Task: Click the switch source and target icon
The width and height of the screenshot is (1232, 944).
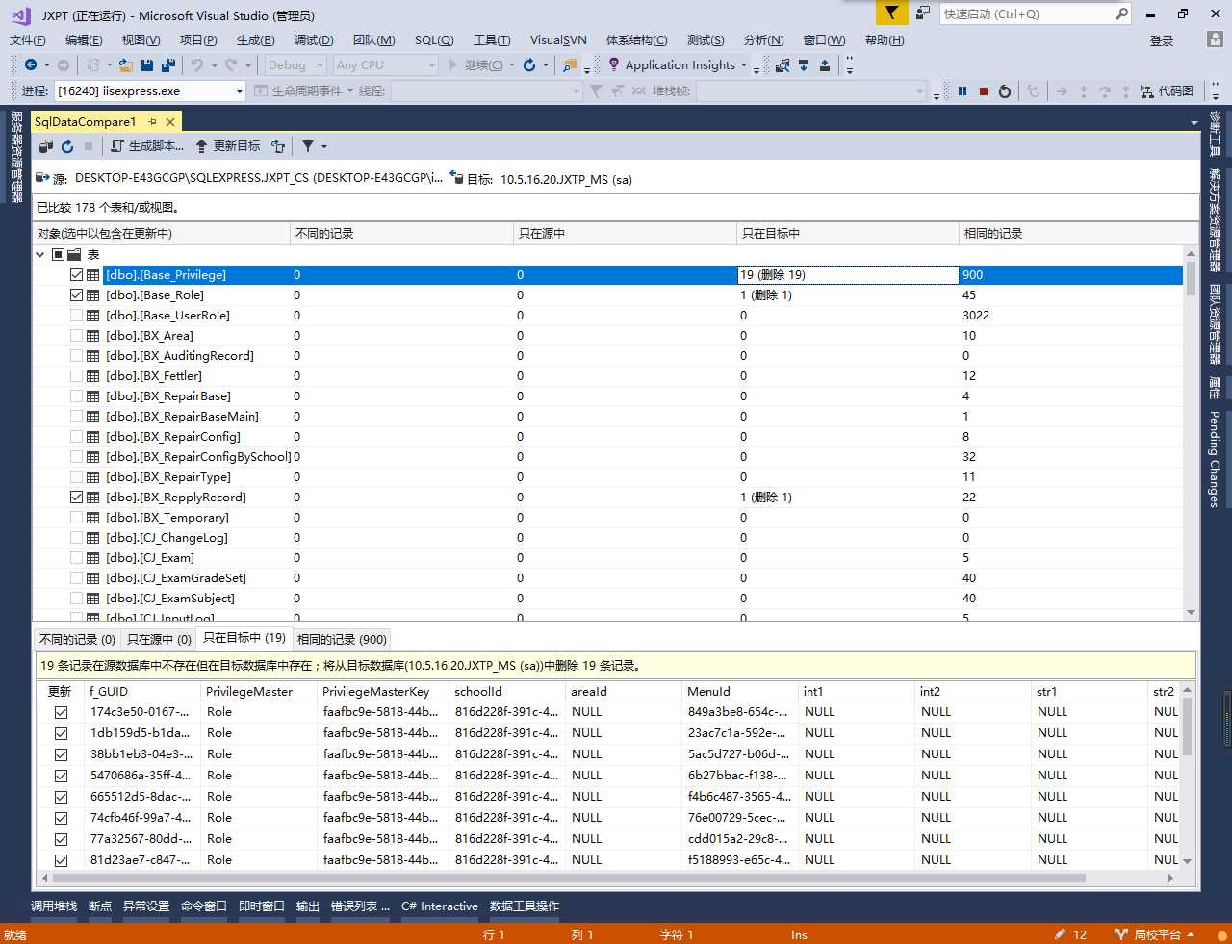Action: pyautogui.click(x=278, y=146)
